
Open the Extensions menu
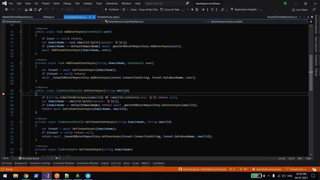[112, 3]
